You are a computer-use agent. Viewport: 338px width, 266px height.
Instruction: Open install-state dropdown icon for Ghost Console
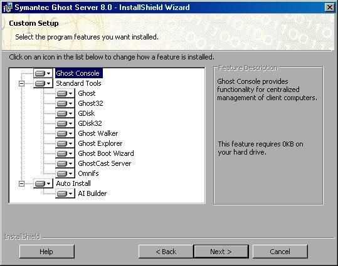click(43, 73)
